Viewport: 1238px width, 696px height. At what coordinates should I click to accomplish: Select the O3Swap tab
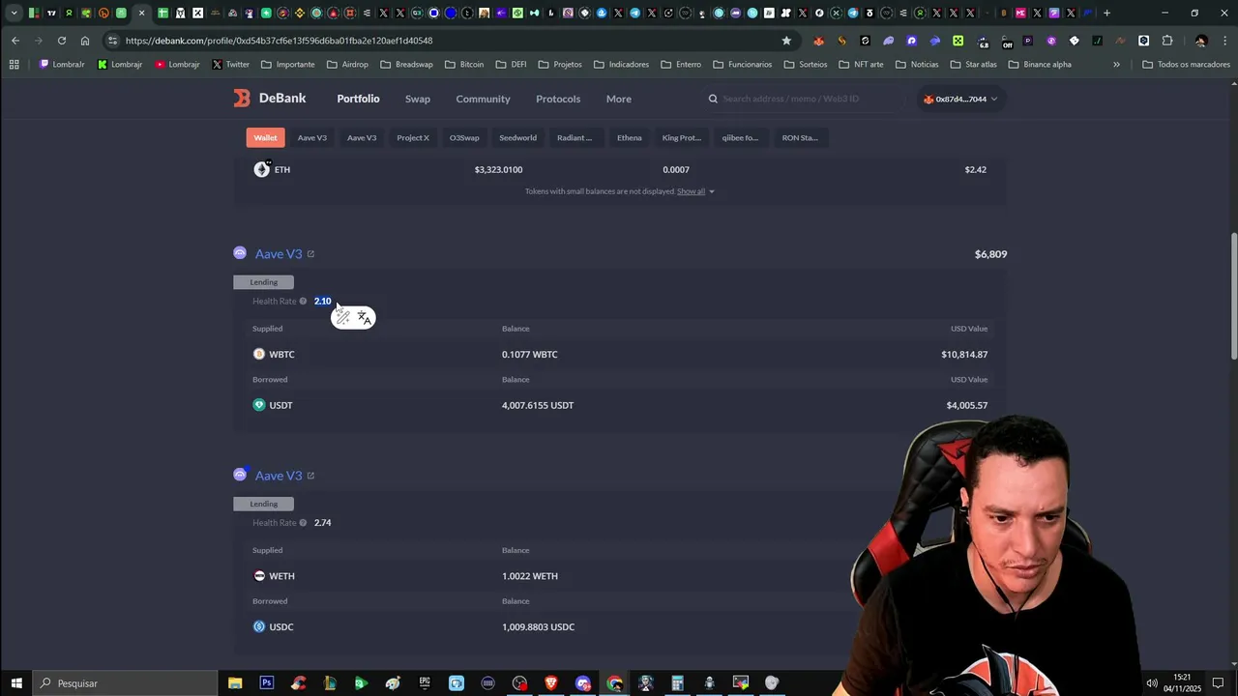(x=464, y=137)
